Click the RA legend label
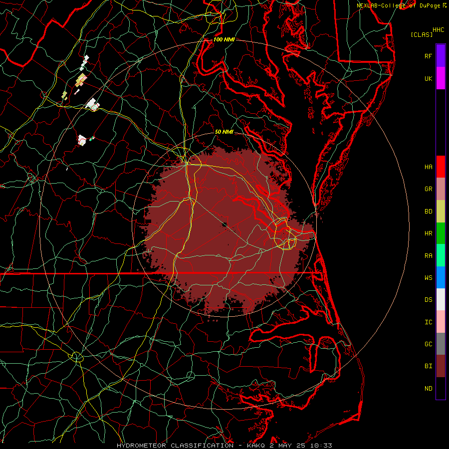 428,256
